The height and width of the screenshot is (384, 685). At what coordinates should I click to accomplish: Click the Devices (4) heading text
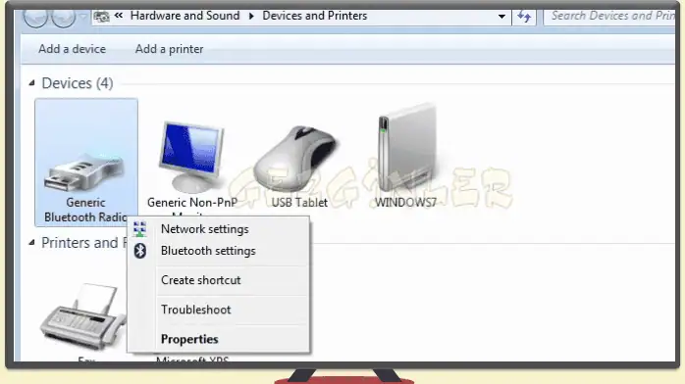[78, 83]
